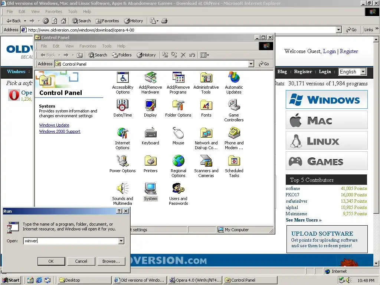Switch to Opera 4.0 taskbar button
This screenshot has height=285, width=380.
click(x=195, y=280)
